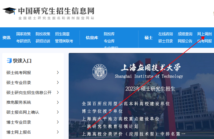Click chevron beside 硕士报名网上确认
The image size is (214, 139).
coord(58,112)
